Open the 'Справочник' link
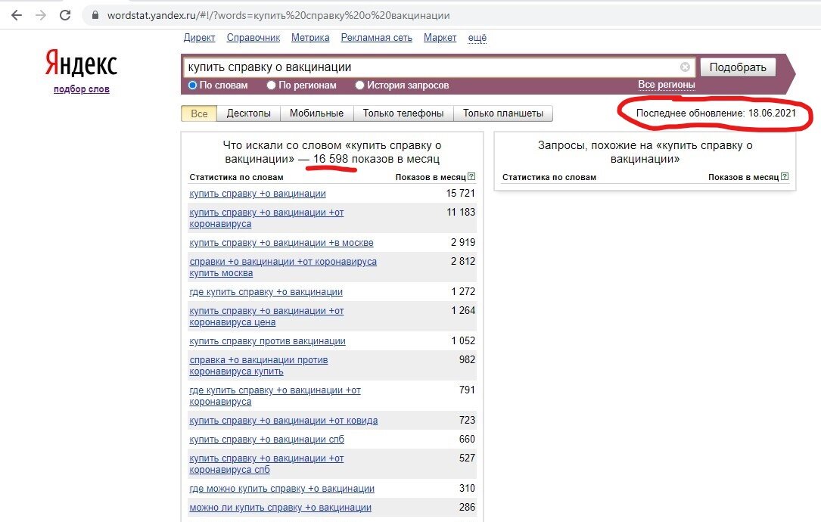This screenshot has height=522, width=821. click(x=253, y=38)
